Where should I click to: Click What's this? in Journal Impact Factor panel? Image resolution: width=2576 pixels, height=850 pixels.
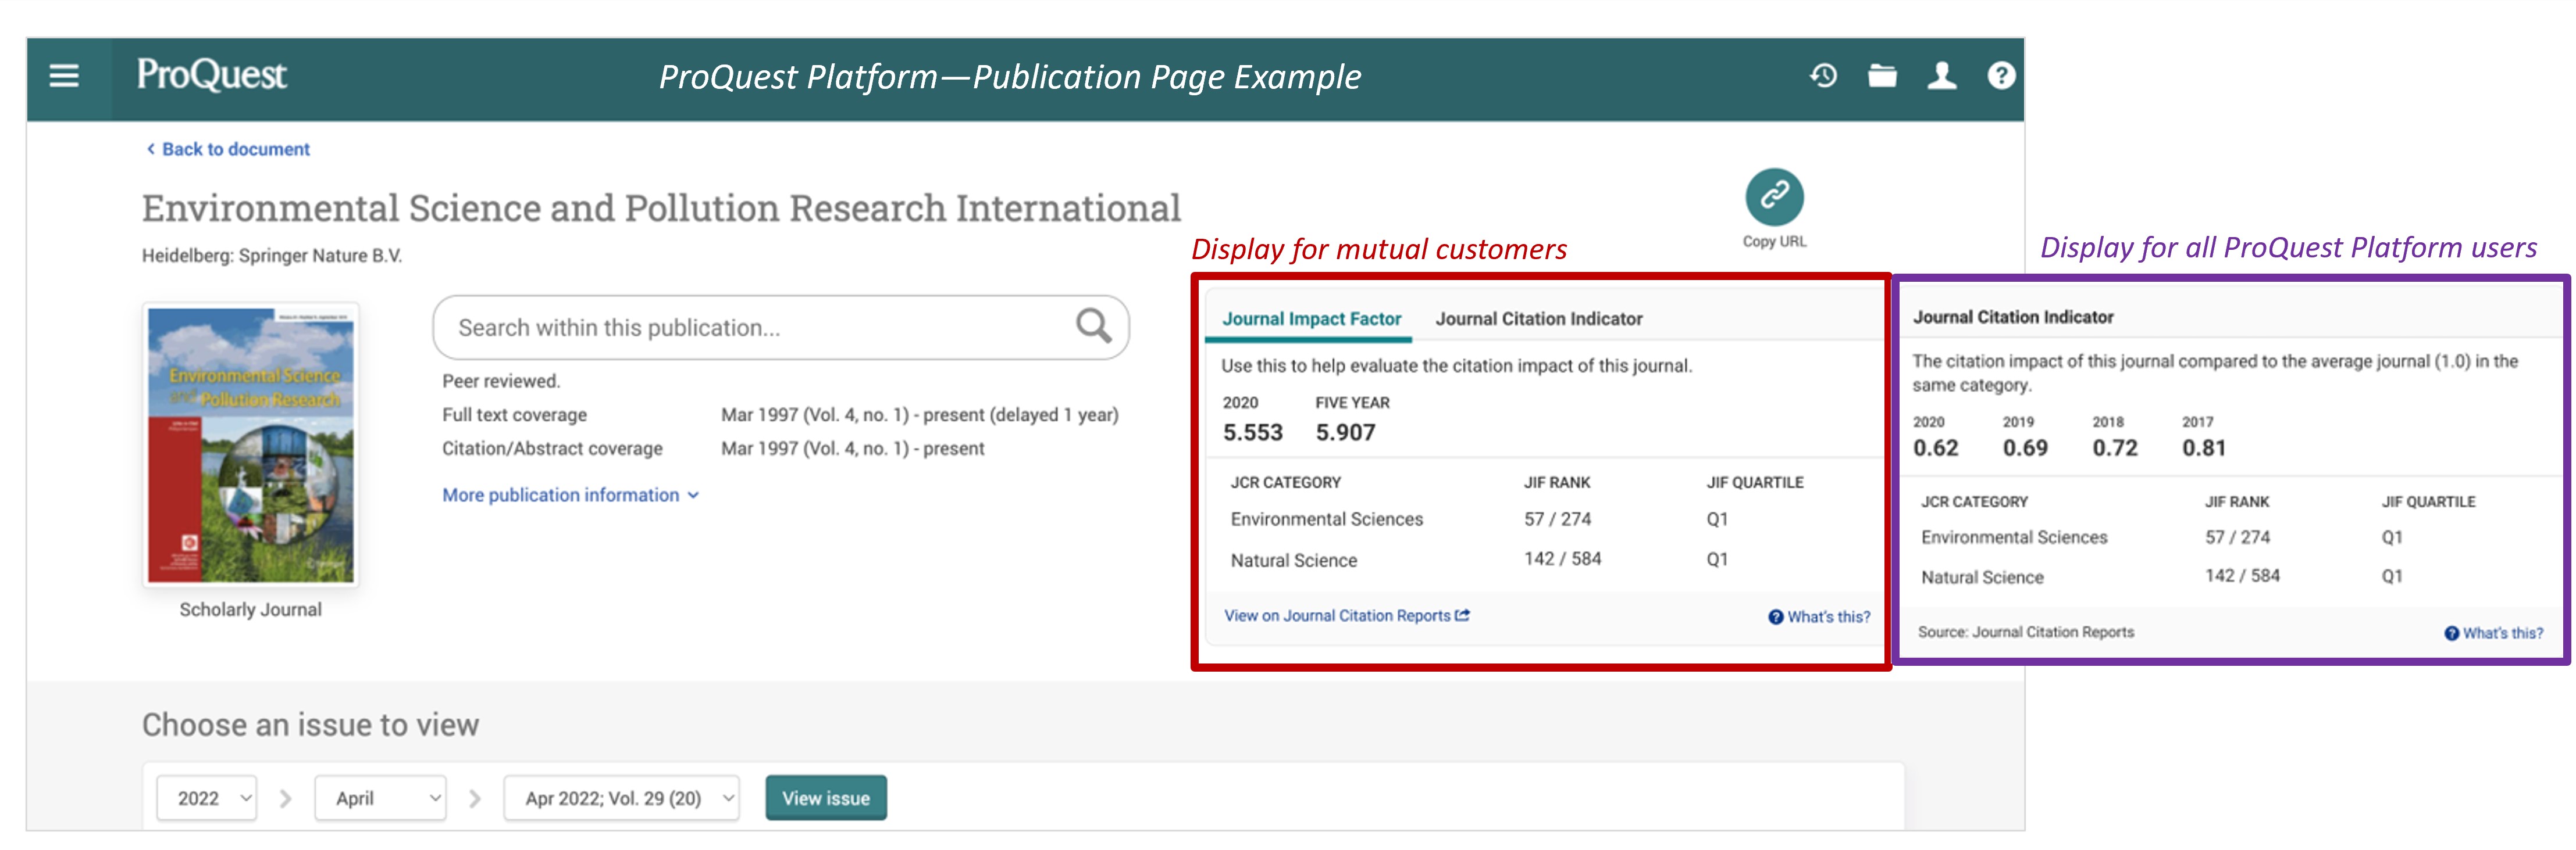pyautogui.click(x=1819, y=617)
